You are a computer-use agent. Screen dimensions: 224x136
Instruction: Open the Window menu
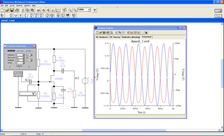point(27,5)
